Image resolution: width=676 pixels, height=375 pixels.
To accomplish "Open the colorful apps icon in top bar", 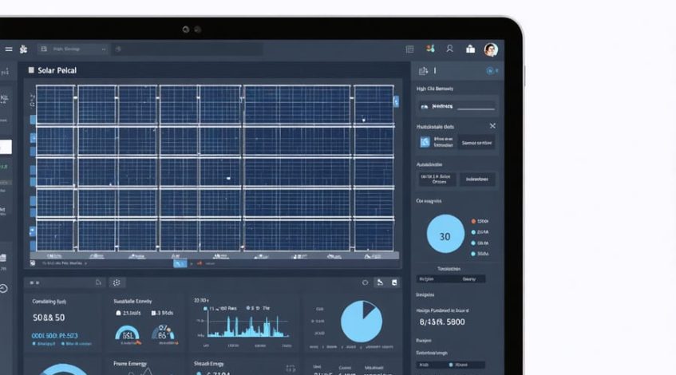I will coord(431,49).
